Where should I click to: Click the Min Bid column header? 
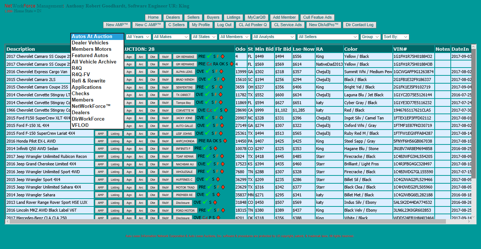(264, 49)
